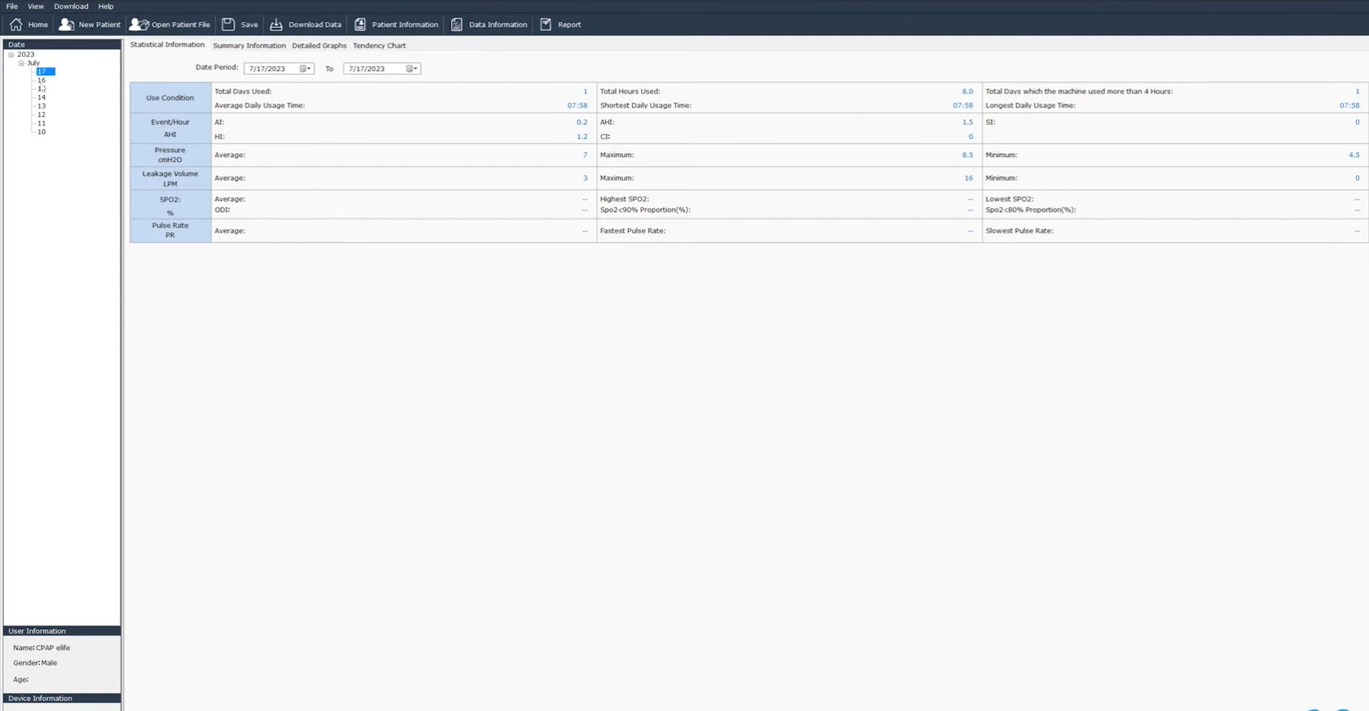Switch to Summary Information tab
The image size is (1369, 711).
coord(249,45)
